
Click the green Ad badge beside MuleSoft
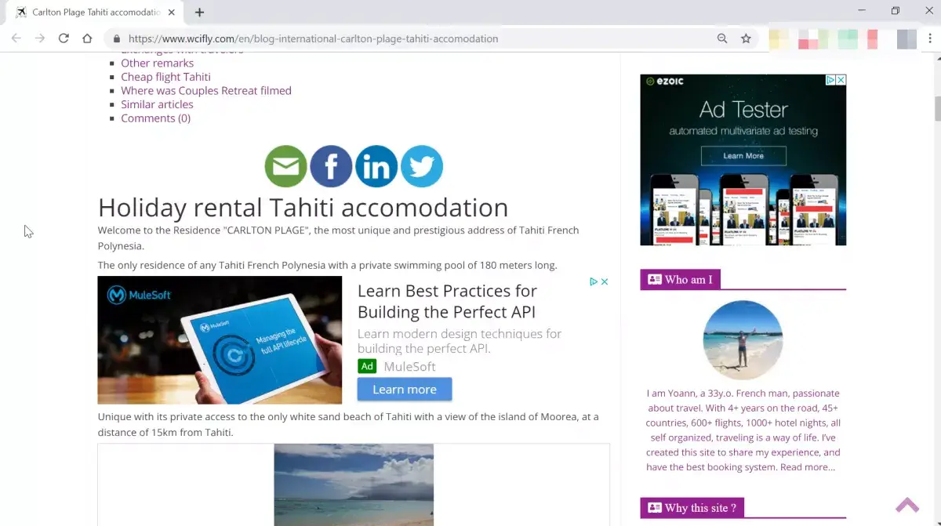(367, 366)
